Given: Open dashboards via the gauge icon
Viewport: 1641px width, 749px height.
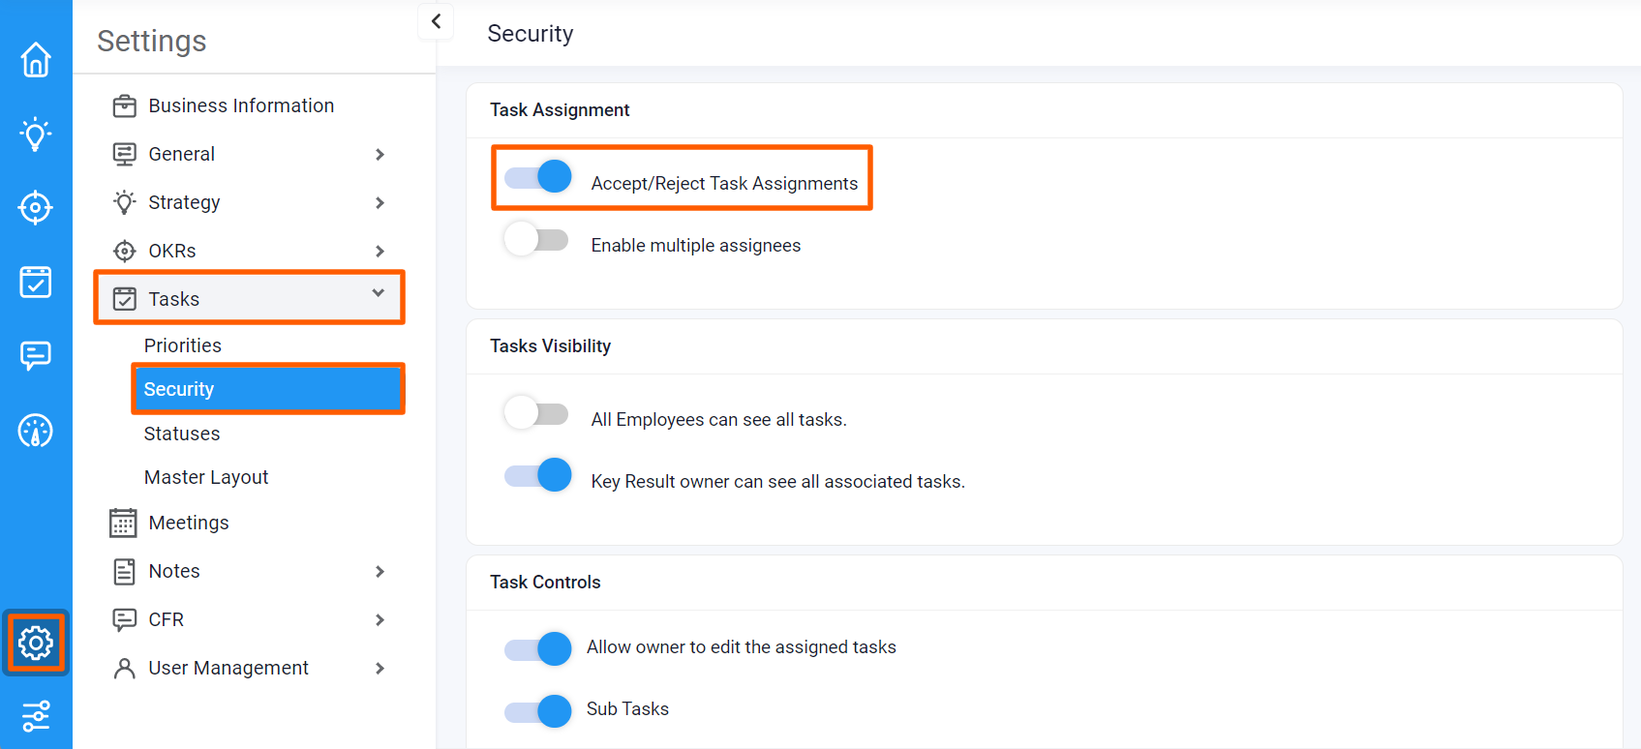Looking at the screenshot, I should (x=36, y=431).
